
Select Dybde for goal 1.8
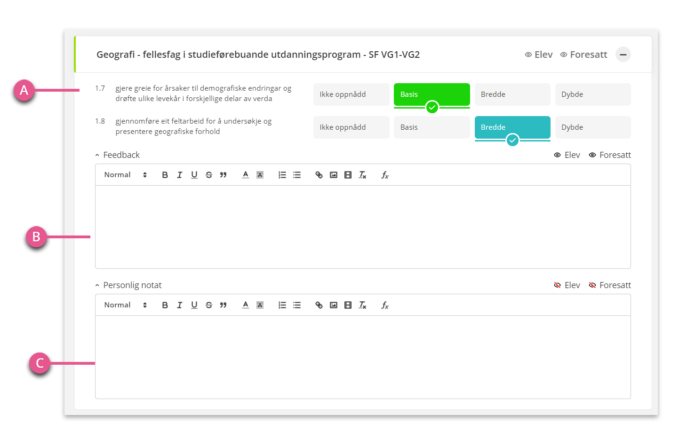coord(593,127)
